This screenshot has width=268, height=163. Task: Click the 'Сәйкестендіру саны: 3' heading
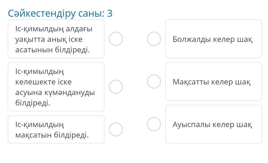tap(60, 13)
